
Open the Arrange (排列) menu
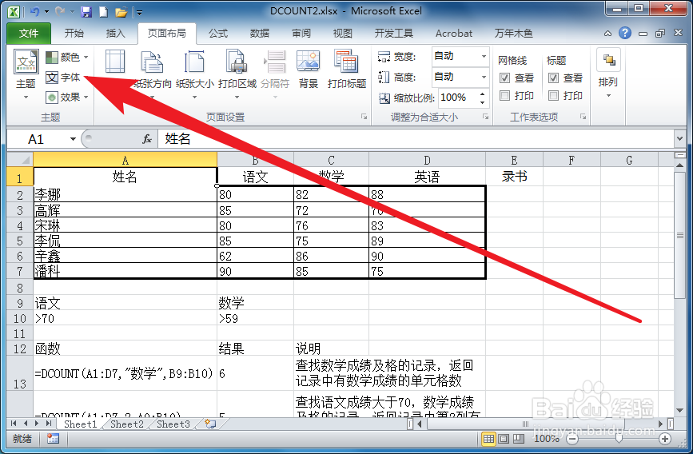click(608, 73)
